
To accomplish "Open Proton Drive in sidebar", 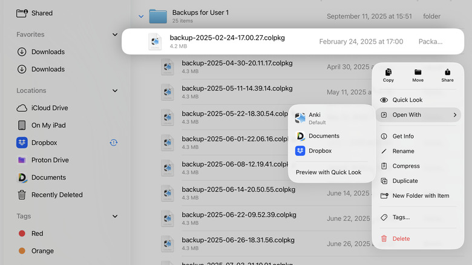I will pyautogui.click(x=50, y=160).
